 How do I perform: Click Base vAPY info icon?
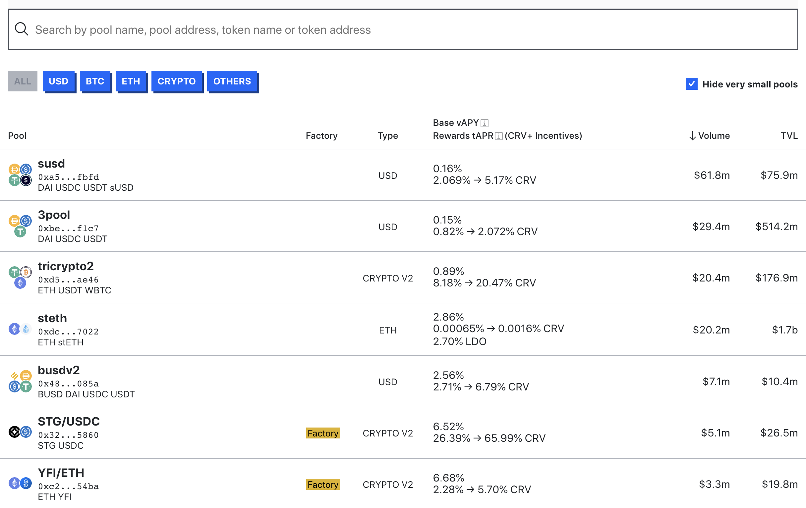point(484,123)
